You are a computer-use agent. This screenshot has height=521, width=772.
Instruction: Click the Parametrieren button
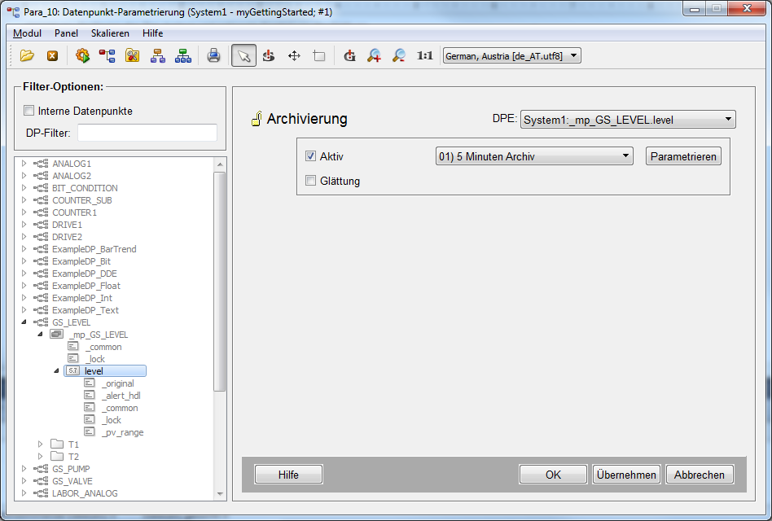tap(683, 156)
